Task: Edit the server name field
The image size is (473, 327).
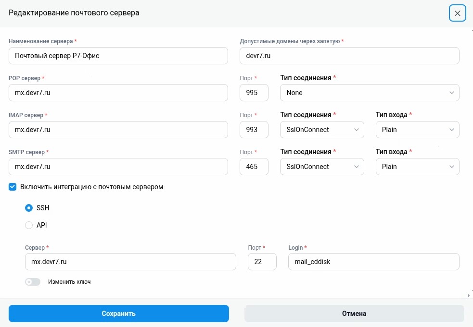Action: click(118, 56)
